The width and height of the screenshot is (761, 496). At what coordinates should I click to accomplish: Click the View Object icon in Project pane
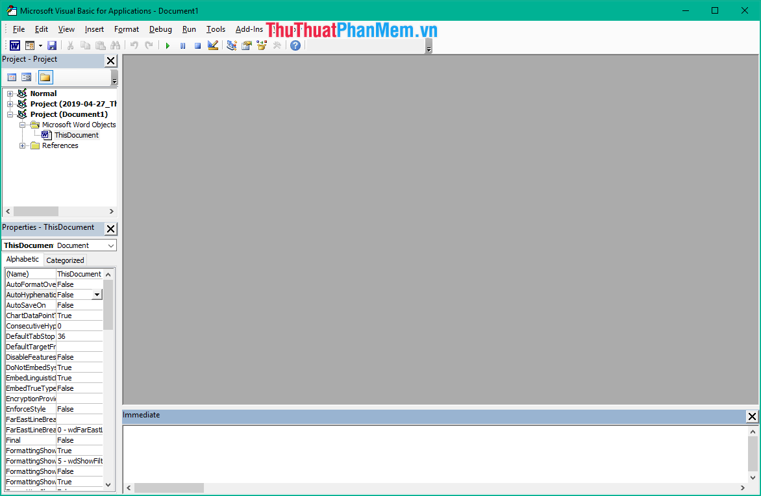point(26,77)
